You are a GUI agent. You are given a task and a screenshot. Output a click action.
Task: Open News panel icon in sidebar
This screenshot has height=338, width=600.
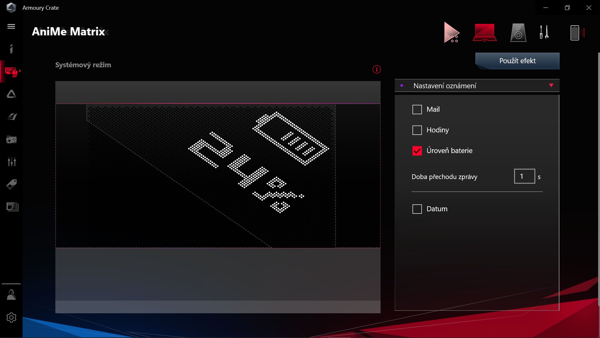point(12,207)
